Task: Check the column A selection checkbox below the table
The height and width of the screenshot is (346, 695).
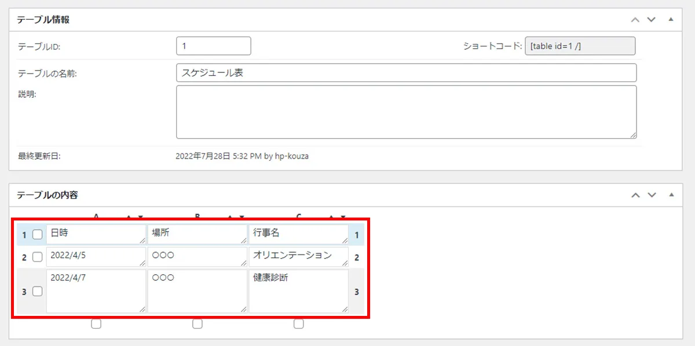Action: point(96,324)
